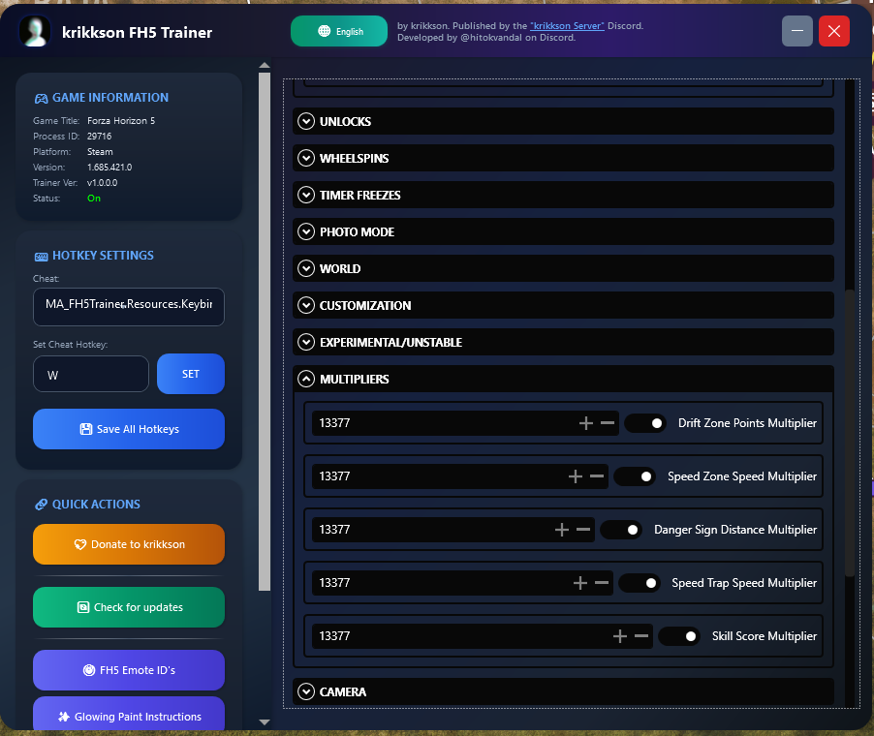The height and width of the screenshot is (736, 874).
Task: Click the SET hotkey button
Action: click(x=191, y=374)
